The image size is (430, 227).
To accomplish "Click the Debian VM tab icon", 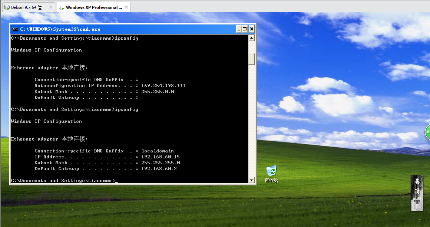I will pyautogui.click(x=7, y=7).
